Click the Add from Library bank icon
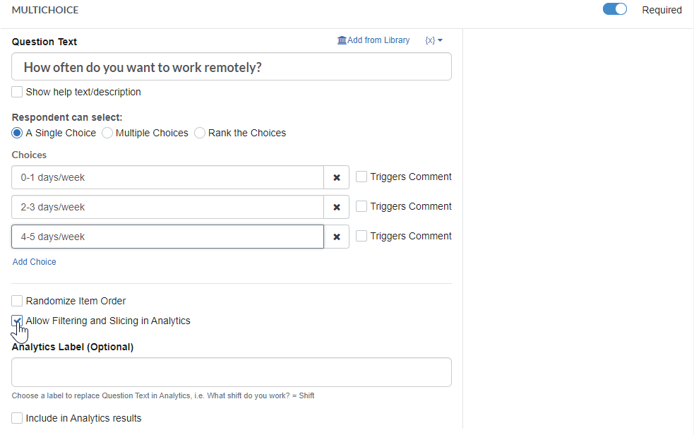This screenshot has width=694, height=435. [342, 40]
